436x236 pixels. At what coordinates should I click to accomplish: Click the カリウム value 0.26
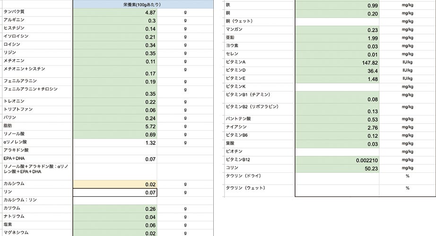(x=115, y=209)
